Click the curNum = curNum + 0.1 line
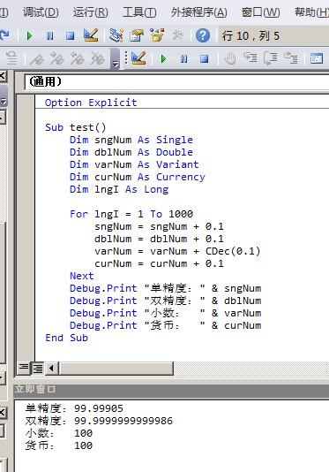 [160, 263]
